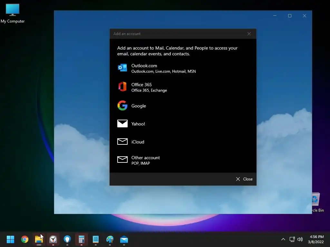Viewport: 330px width, 247px height.
Task: Select Google as account provider
Action: pos(183,105)
